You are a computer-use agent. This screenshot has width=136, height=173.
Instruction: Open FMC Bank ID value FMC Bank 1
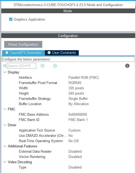[x=78, y=120]
